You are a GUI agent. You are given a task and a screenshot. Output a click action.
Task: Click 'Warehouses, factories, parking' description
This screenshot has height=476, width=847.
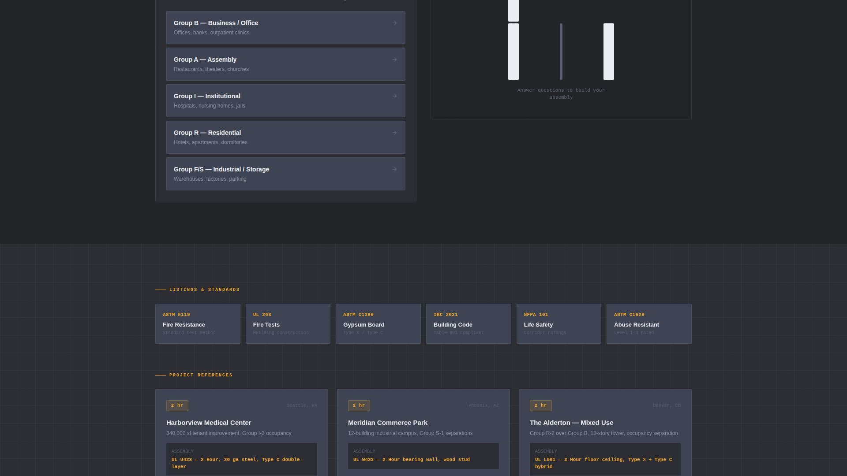[210, 179]
